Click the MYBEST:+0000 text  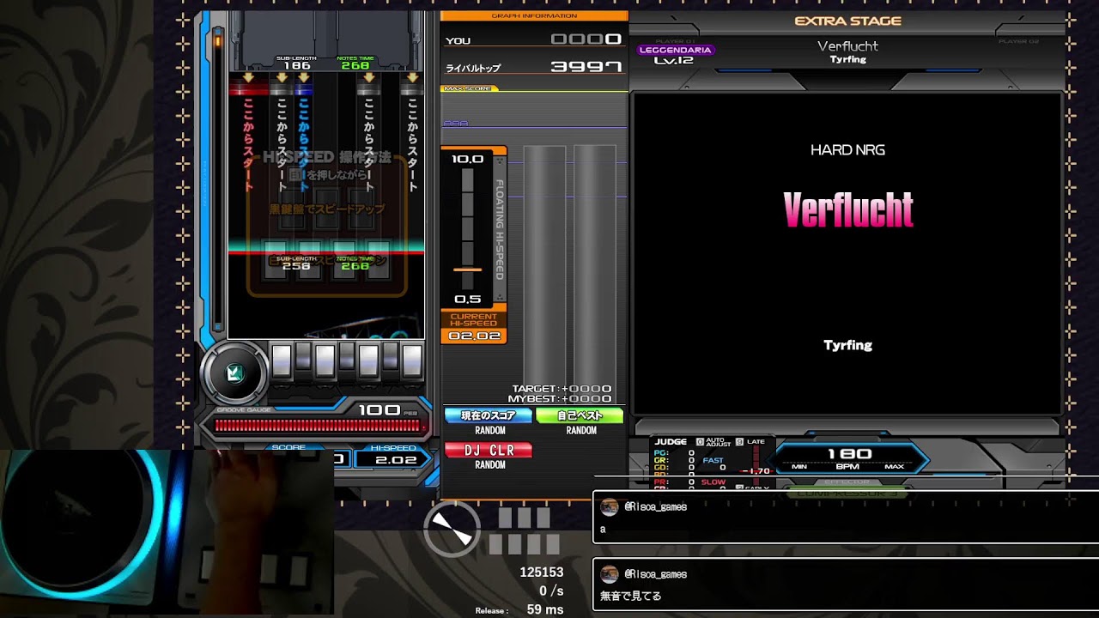[x=560, y=399]
